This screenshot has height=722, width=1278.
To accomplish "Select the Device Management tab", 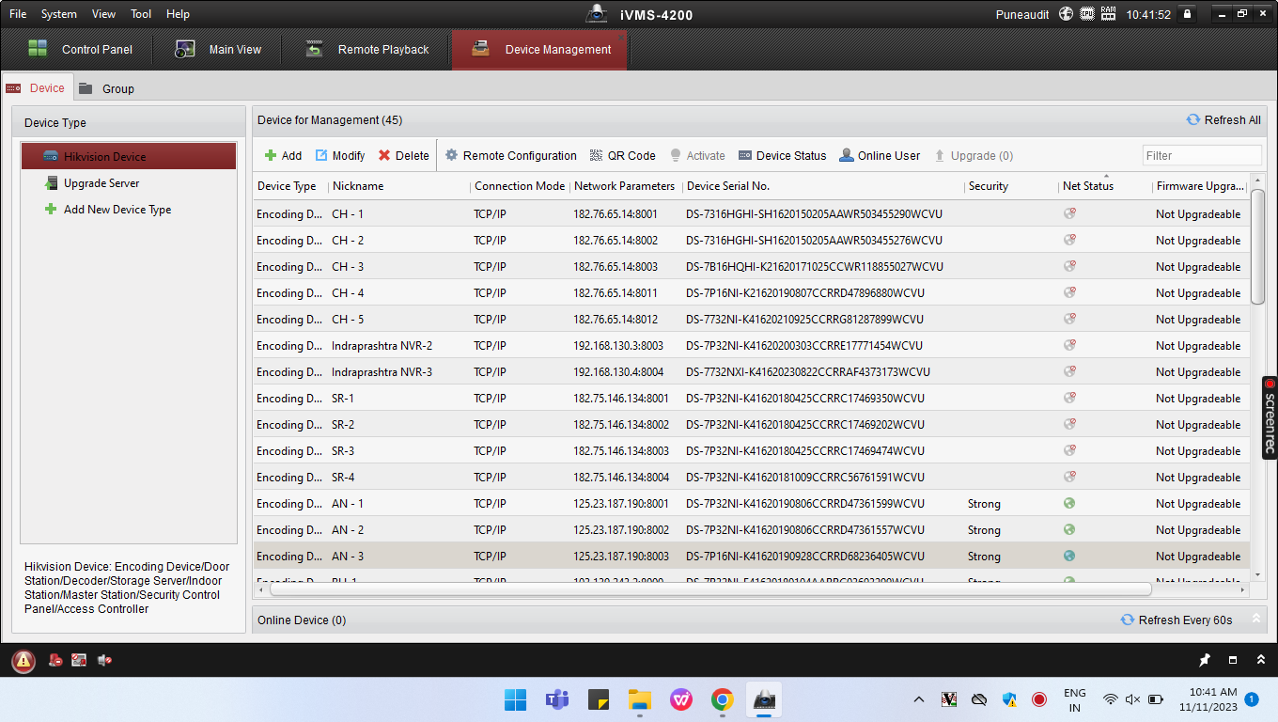I will pyautogui.click(x=539, y=50).
